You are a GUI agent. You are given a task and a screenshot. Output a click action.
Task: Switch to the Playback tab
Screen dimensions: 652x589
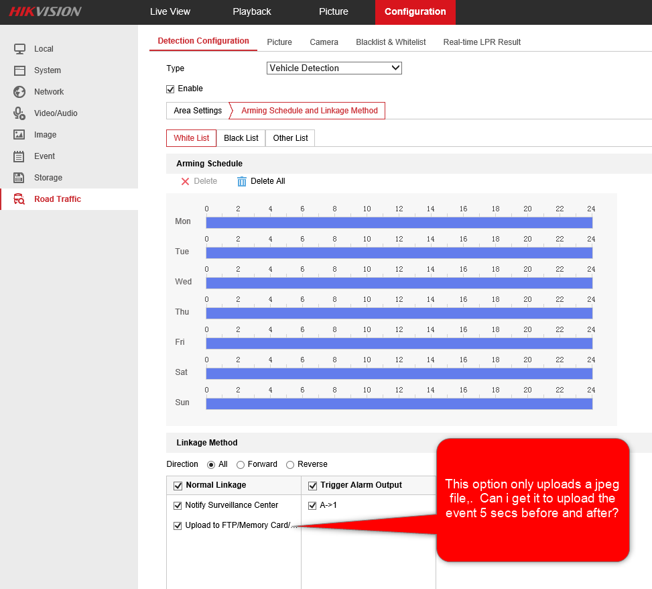tap(252, 11)
